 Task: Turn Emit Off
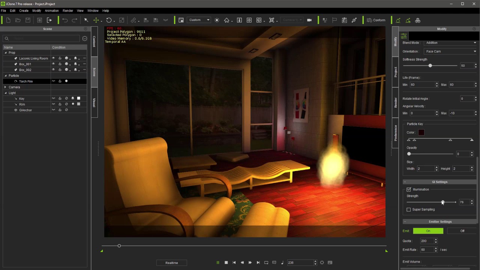coord(462,231)
